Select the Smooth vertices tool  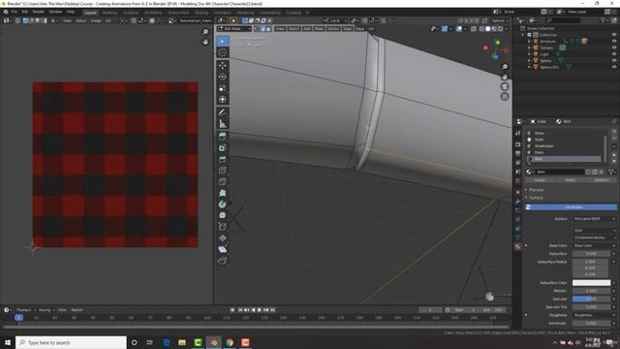coord(223,215)
